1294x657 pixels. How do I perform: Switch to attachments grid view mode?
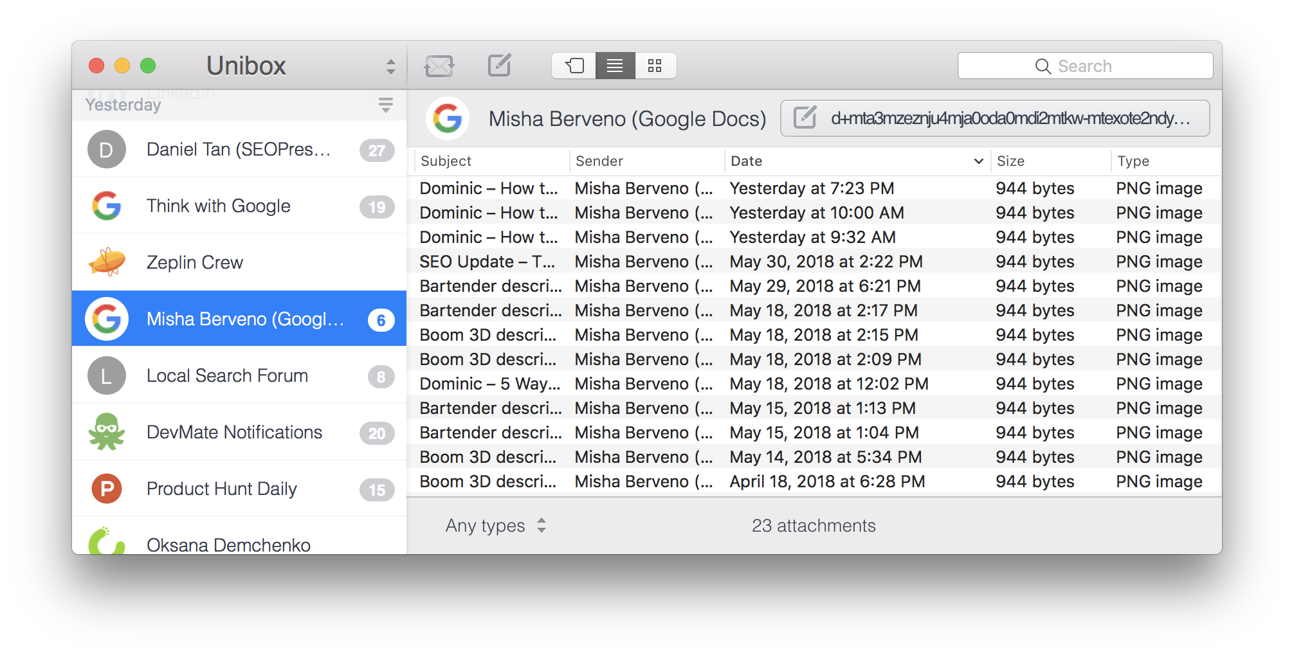(x=655, y=66)
